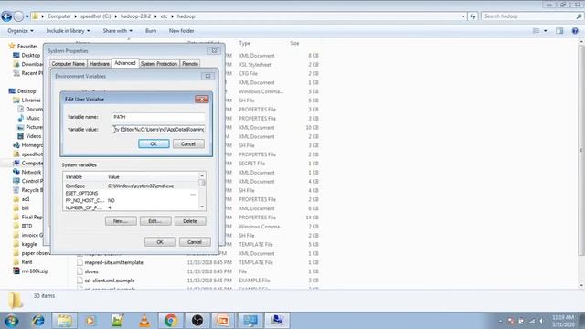Click New... under System variables
This screenshot has height=329, width=585.
[x=121, y=221]
